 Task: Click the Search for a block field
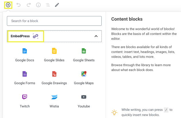54,21
